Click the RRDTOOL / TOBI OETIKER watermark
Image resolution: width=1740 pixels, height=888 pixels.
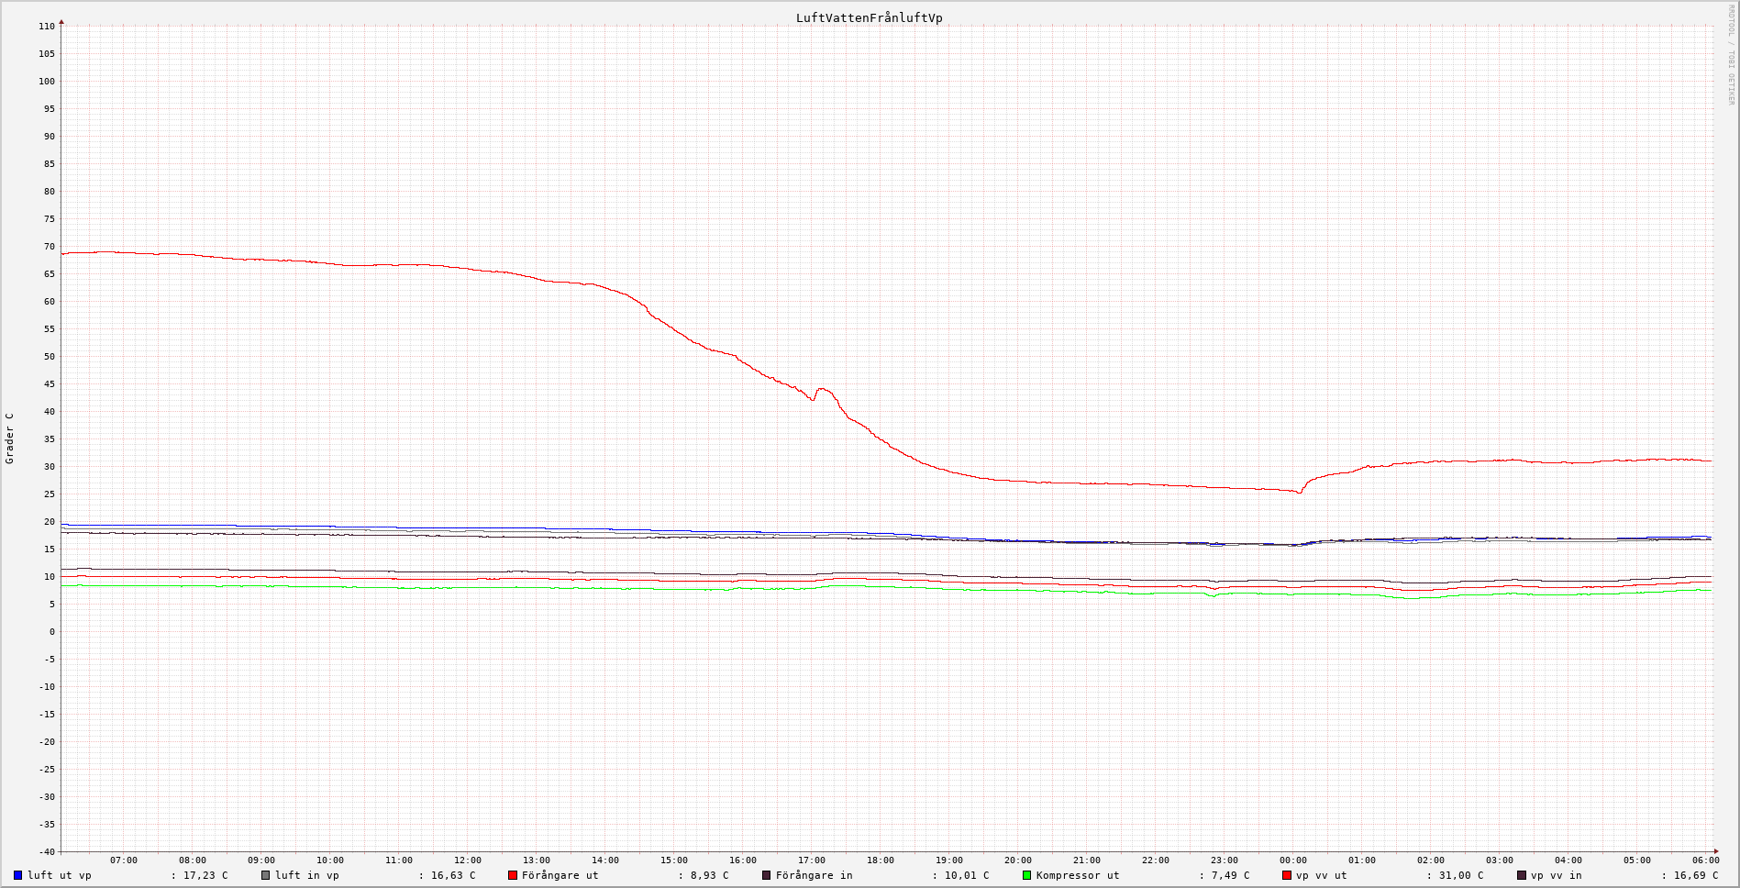[1731, 55]
